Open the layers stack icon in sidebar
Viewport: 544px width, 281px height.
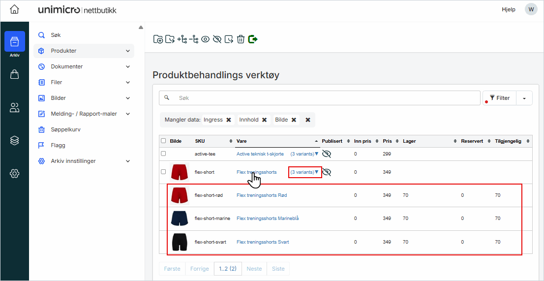point(15,140)
